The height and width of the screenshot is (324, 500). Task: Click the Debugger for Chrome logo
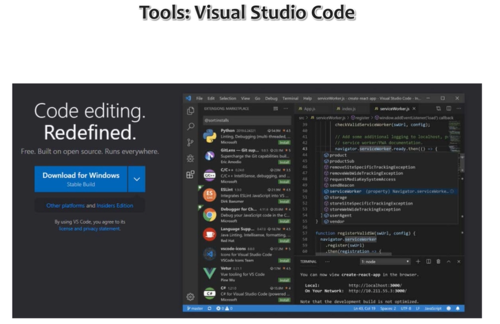click(x=210, y=215)
